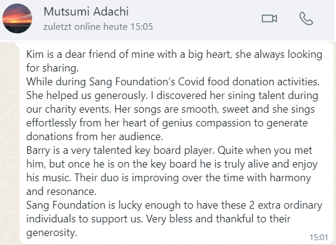Start a video call with Mutsumi Adachi
The height and width of the screenshot is (245, 336).
click(269, 18)
